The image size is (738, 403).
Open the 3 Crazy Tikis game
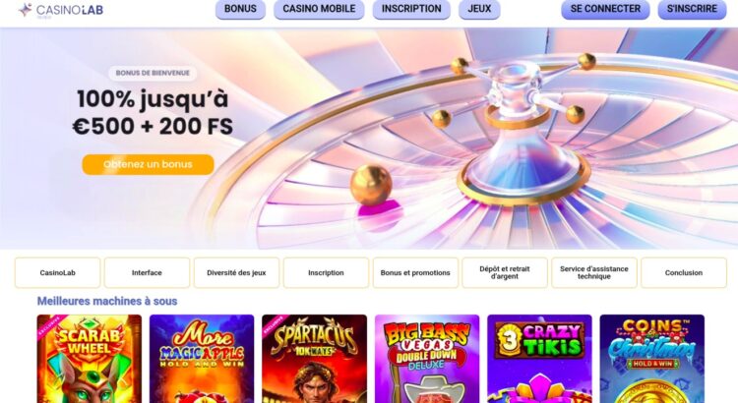click(539, 359)
